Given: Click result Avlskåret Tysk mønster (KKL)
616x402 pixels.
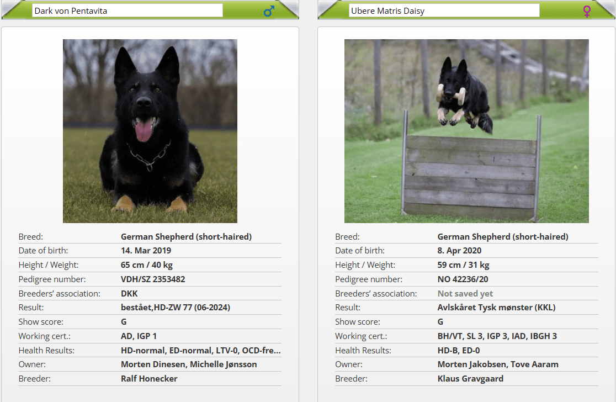Looking at the screenshot, I should tap(496, 307).
